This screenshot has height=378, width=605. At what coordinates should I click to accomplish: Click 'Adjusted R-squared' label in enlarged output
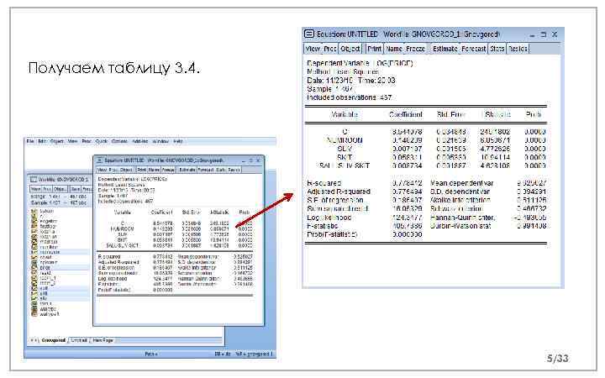pos(339,192)
